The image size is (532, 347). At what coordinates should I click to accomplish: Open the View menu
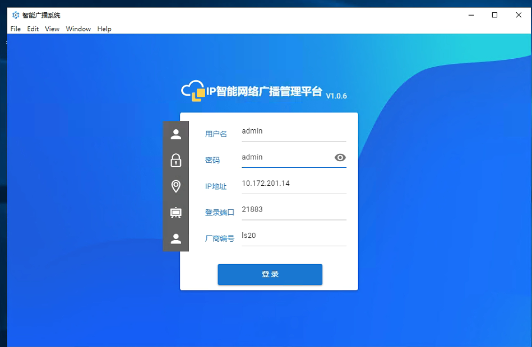click(x=52, y=29)
